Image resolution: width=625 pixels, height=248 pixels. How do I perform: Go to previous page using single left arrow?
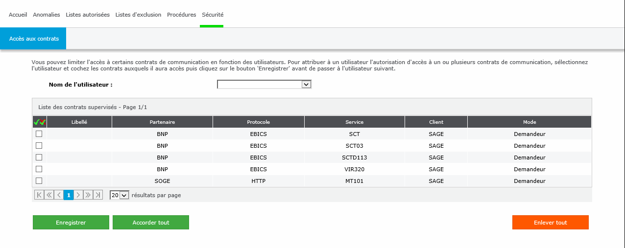coord(59,195)
